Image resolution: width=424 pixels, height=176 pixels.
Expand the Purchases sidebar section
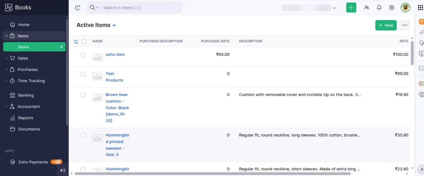(6, 70)
